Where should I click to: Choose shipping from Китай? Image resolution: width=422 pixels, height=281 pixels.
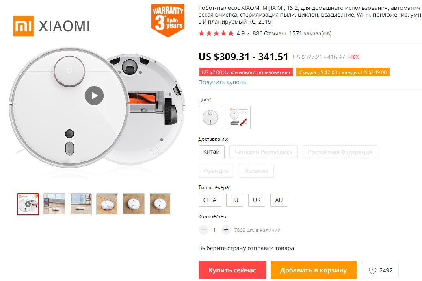(212, 152)
